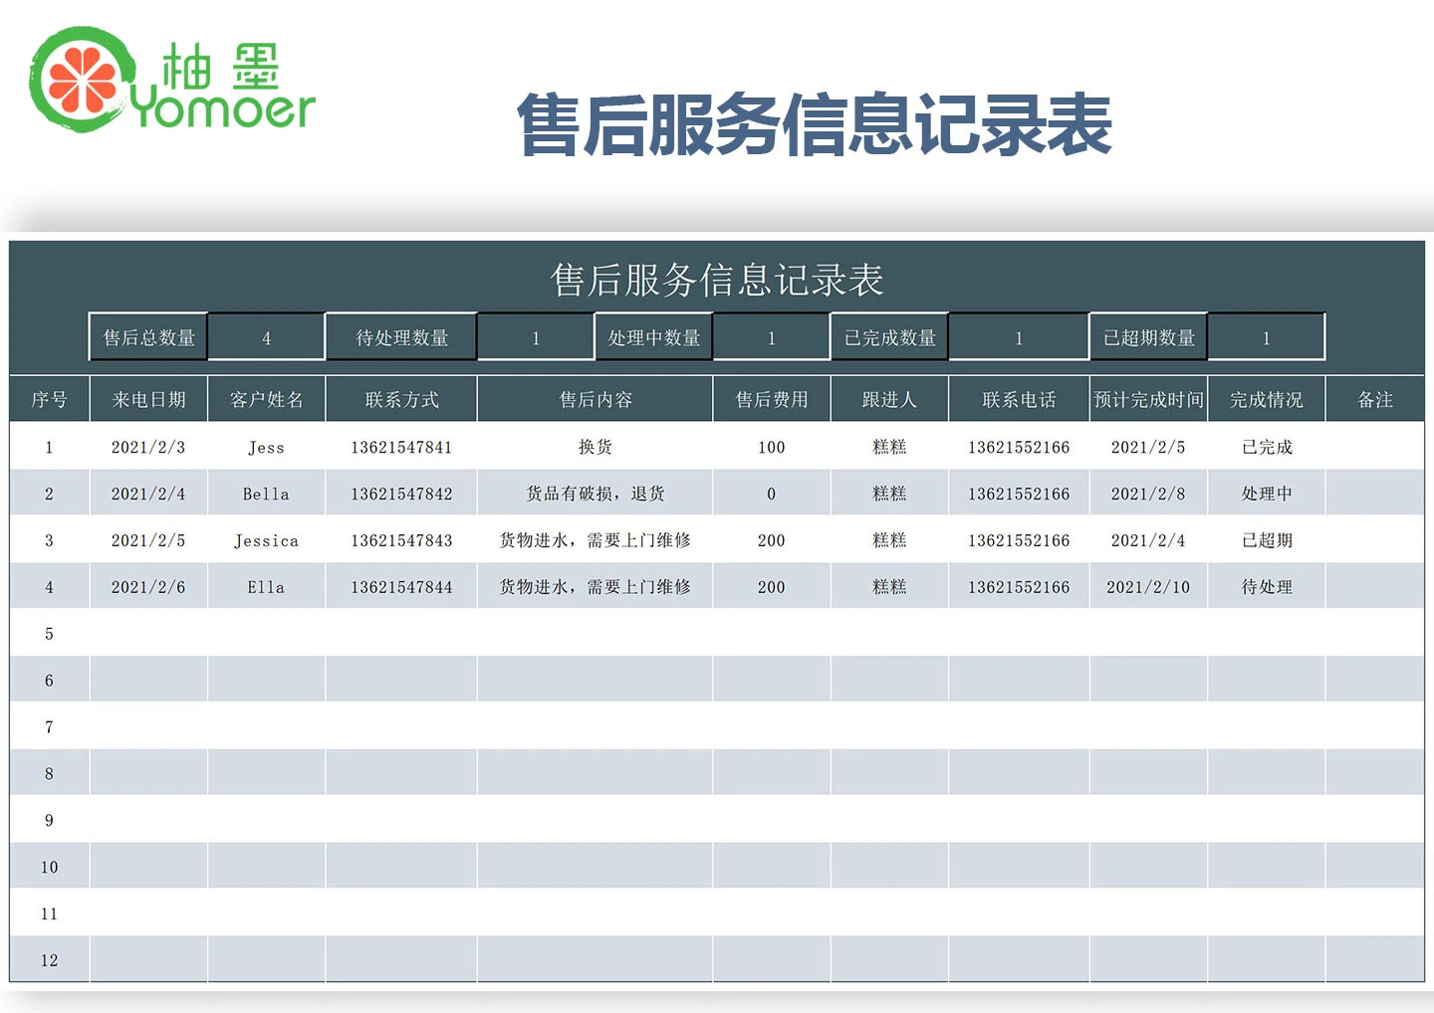Image resolution: width=1434 pixels, height=1013 pixels.
Task: Select the 售后总数量 value cell showing 4
Action: (x=266, y=338)
